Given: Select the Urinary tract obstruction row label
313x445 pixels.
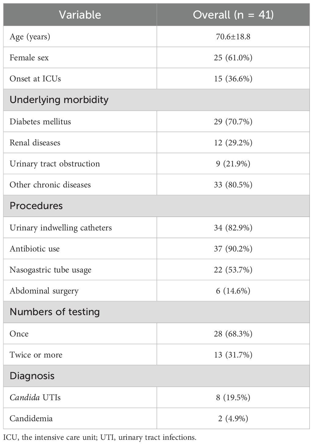Looking at the screenshot, I should [x=55, y=164].
